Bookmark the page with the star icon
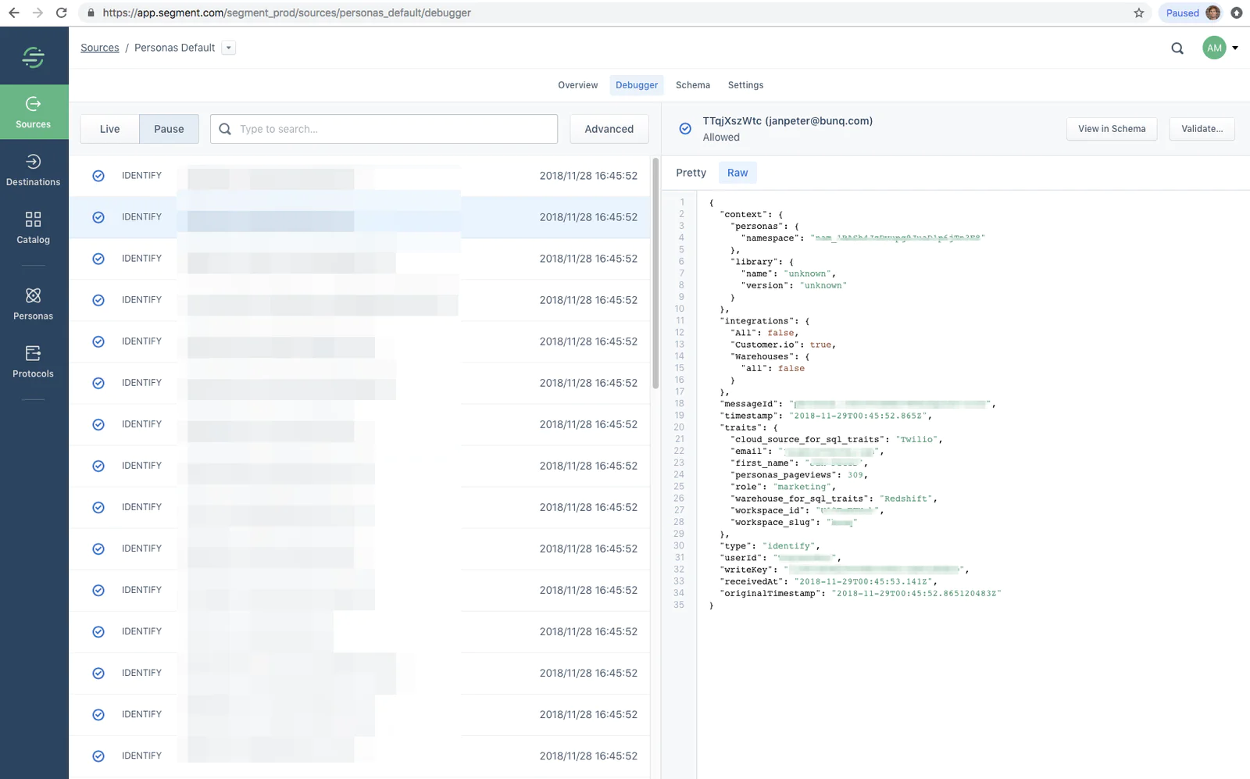Image resolution: width=1250 pixels, height=779 pixels. (1138, 13)
